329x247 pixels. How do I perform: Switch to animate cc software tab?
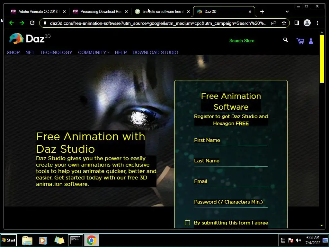click(160, 12)
